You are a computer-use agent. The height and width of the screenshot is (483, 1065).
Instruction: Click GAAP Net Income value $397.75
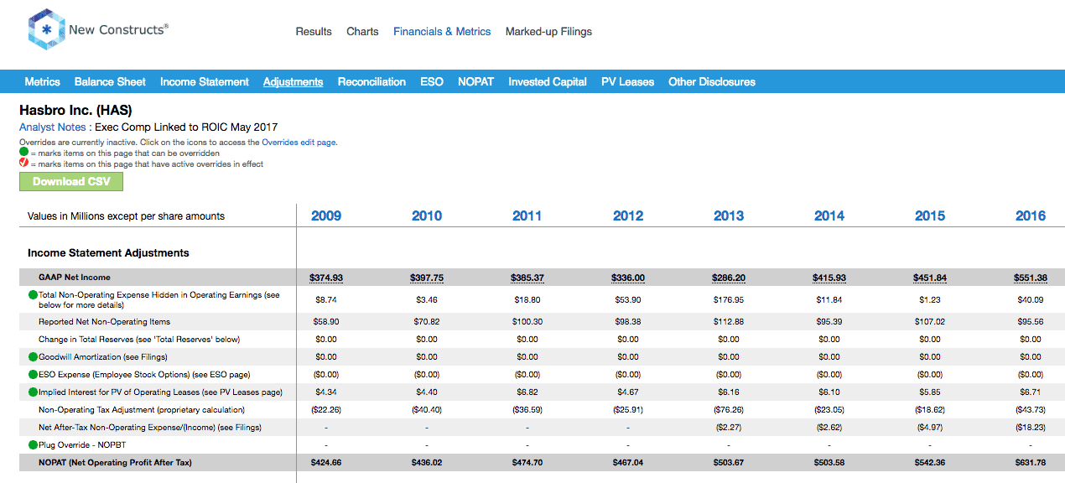pos(427,278)
